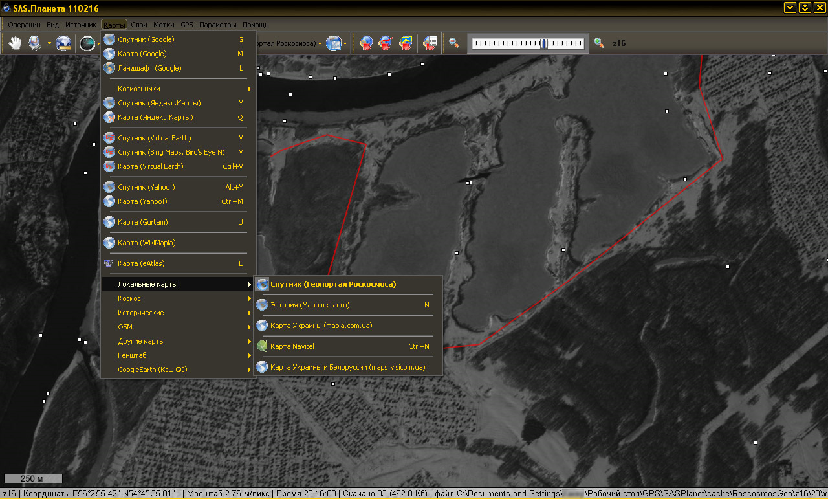The height and width of the screenshot is (499, 828).
Task: Click the 250 м scale bar
Action: click(33, 478)
